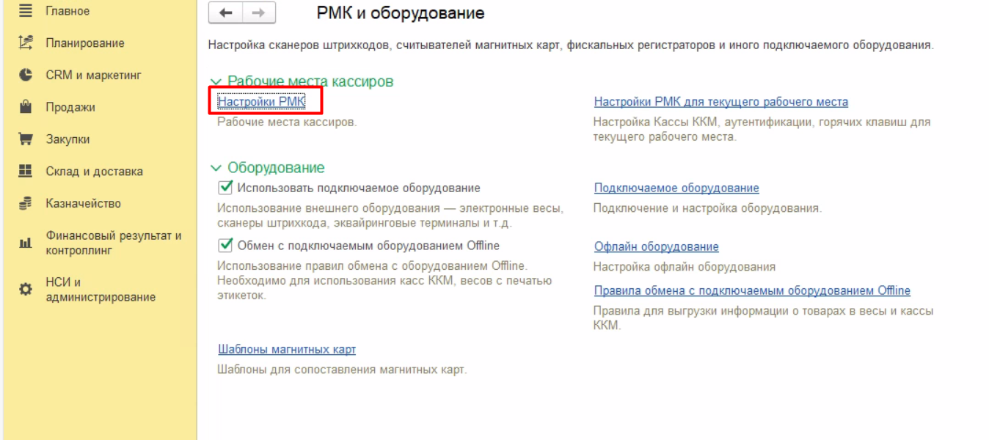
Task: Open Настройки РМК для текущего рабочего места
Action: [720, 102]
